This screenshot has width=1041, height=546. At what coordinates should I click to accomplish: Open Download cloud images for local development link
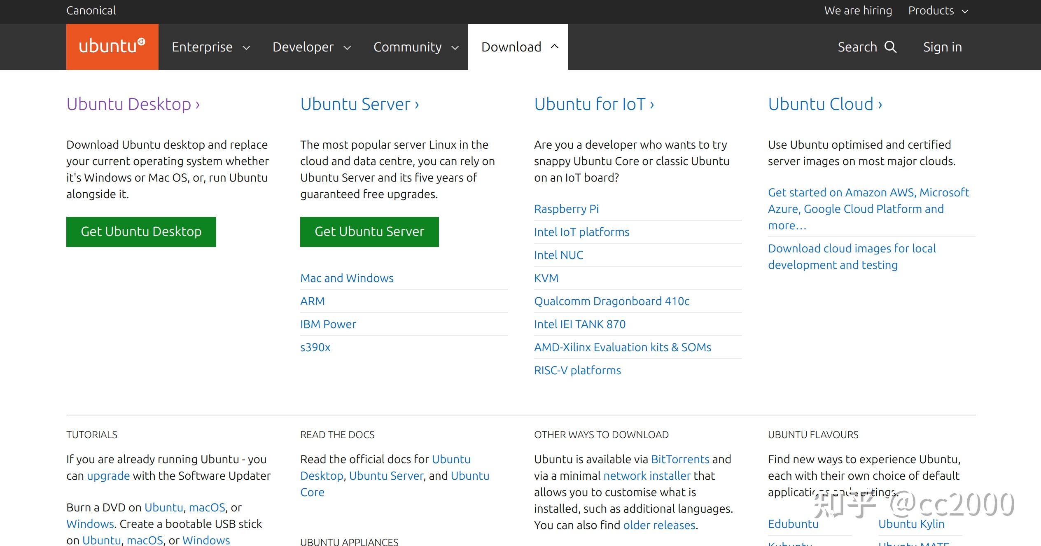coord(852,257)
